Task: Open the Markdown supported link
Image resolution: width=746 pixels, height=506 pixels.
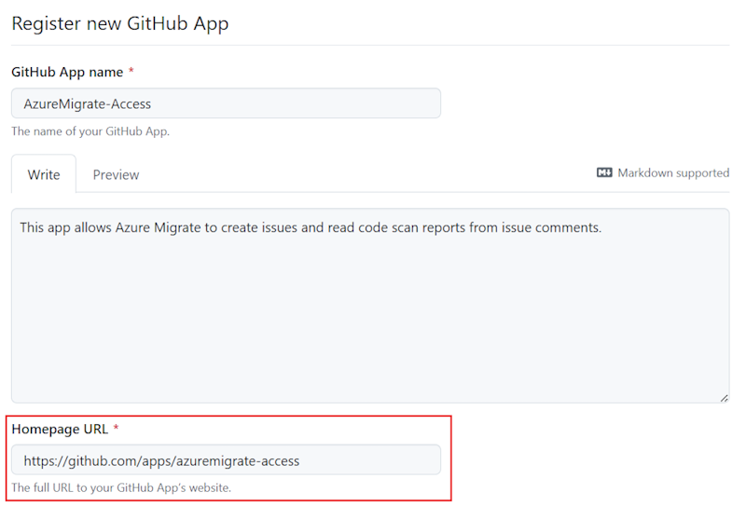Action: point(672,173)
